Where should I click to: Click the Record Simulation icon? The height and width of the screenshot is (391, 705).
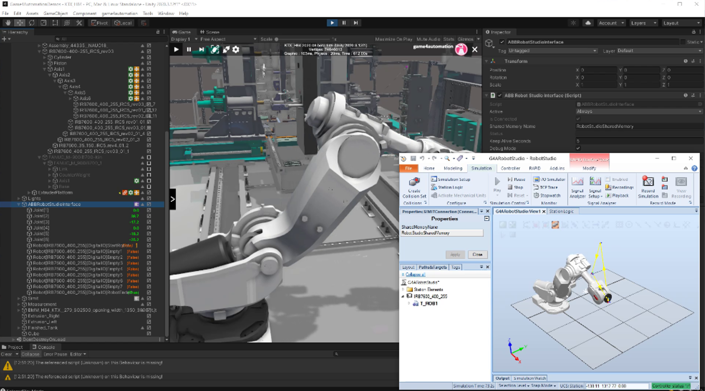pos(648,182)
